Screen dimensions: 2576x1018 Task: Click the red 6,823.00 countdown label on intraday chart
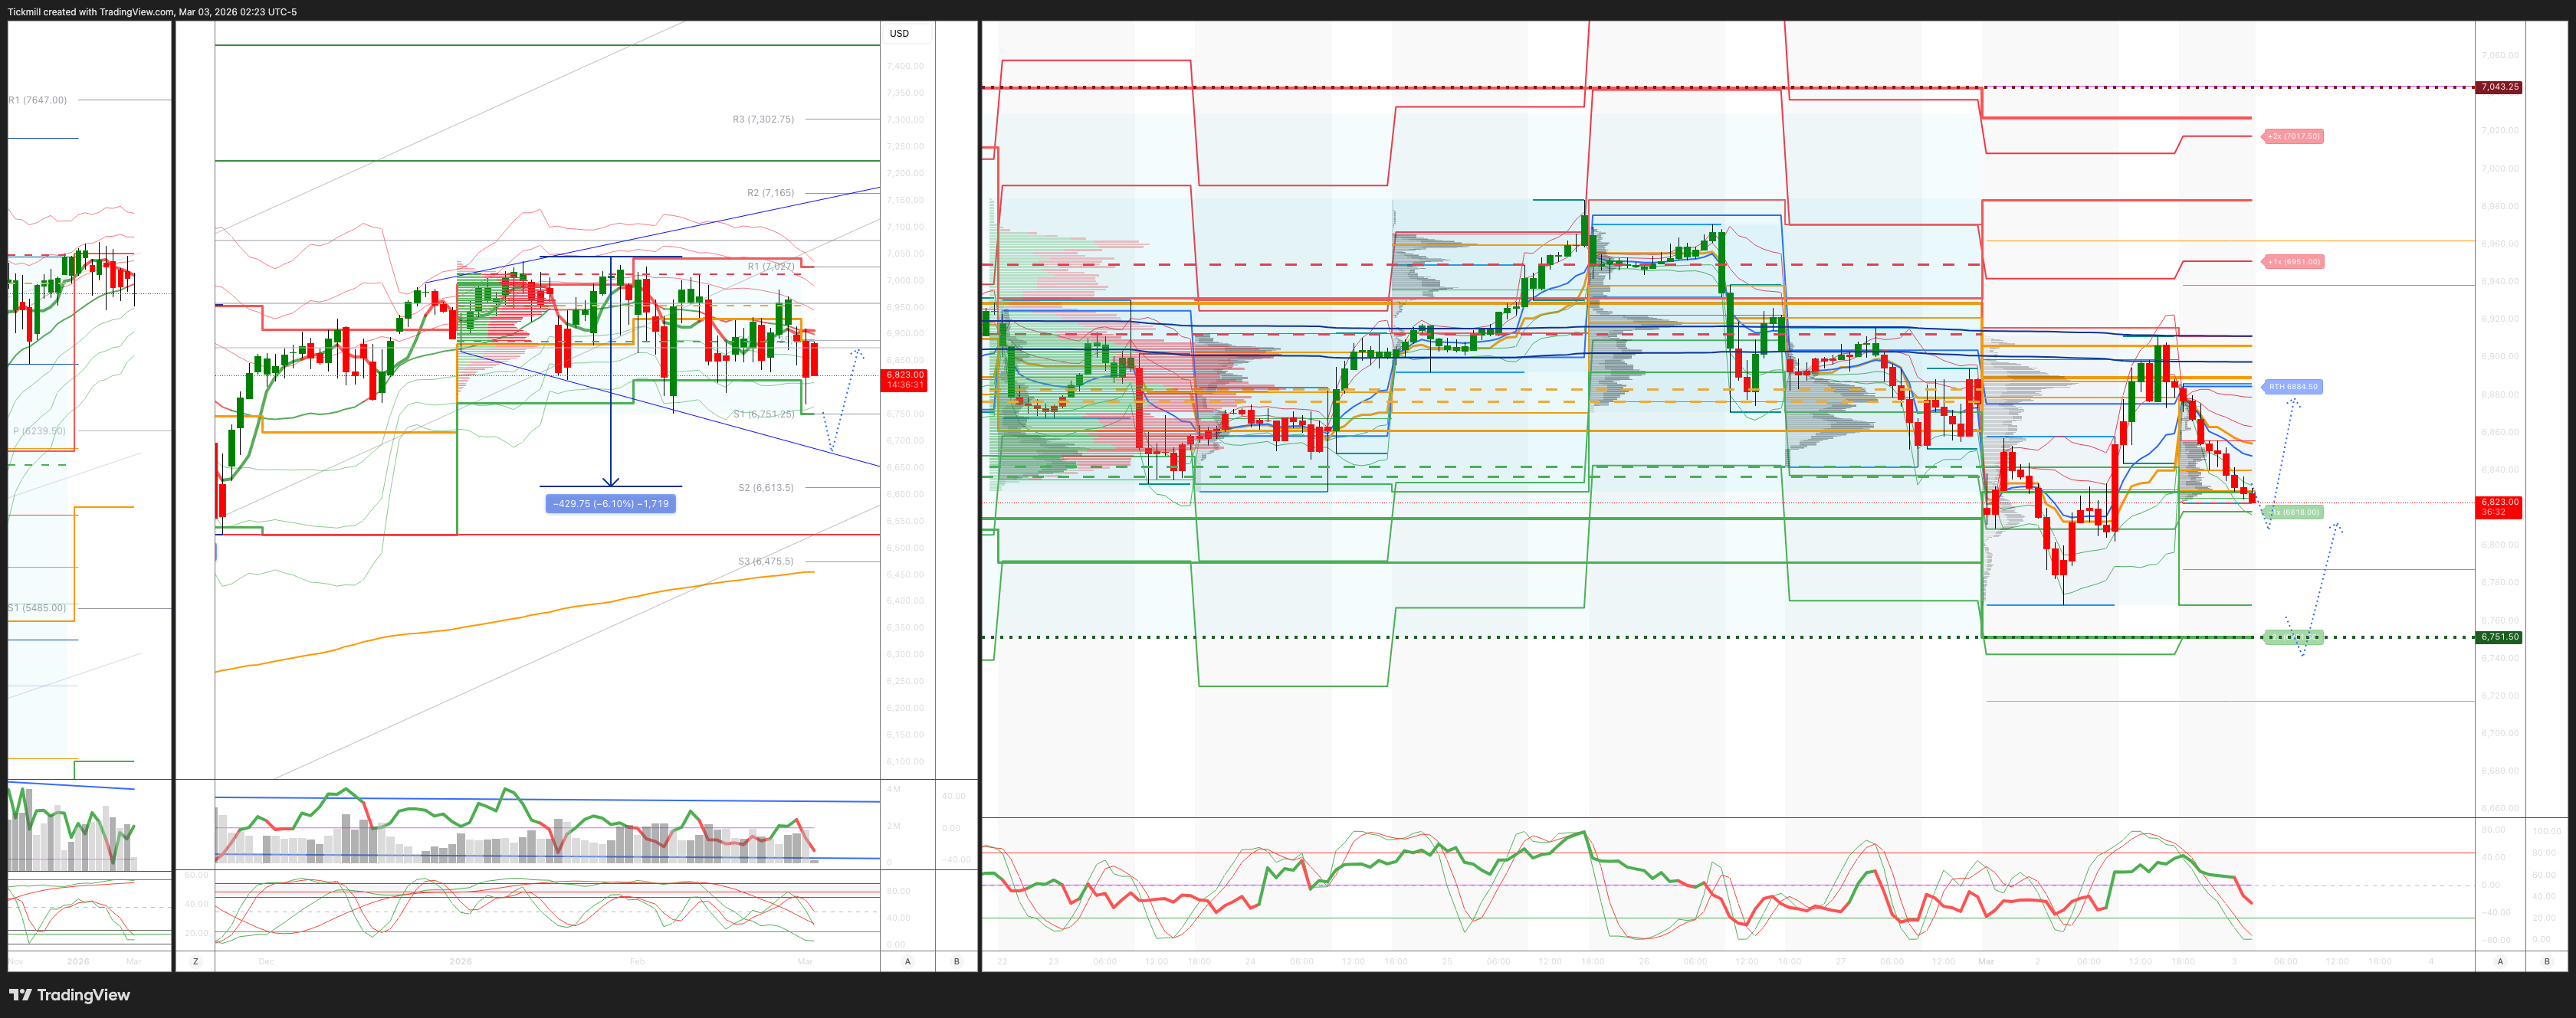coord(2499,506)
